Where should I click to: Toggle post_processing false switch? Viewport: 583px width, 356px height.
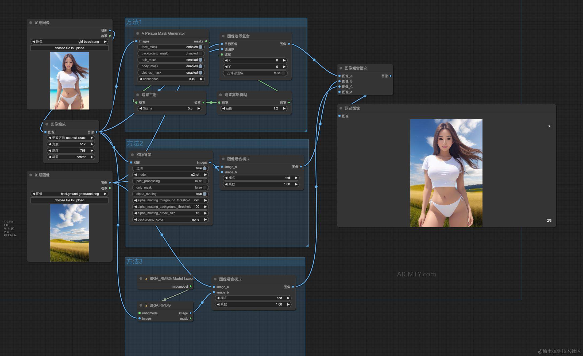[204, 181]
